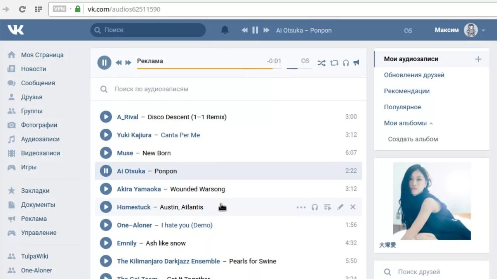Play A_Rival Disco Descent track
497x279 pixels.
click(x=106, y=117)
